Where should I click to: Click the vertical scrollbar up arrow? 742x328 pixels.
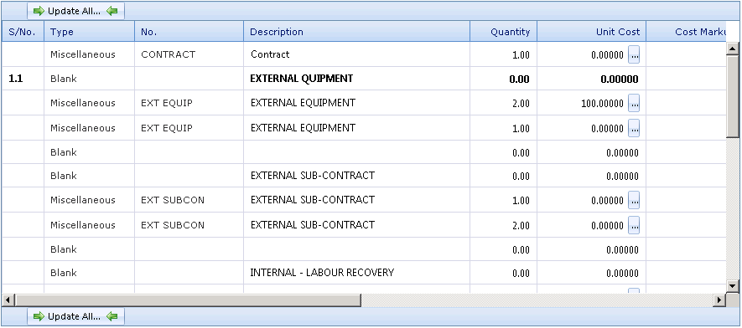[733, 49]
